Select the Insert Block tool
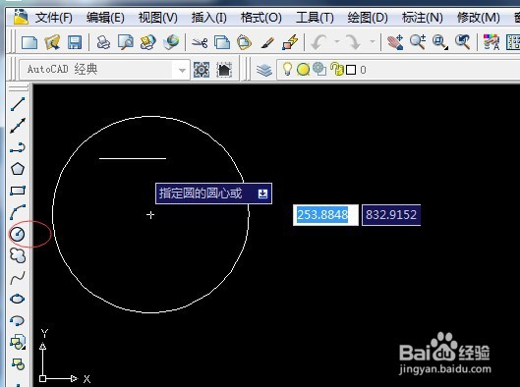This screenshot has width=520, height=387. point(18,342)
